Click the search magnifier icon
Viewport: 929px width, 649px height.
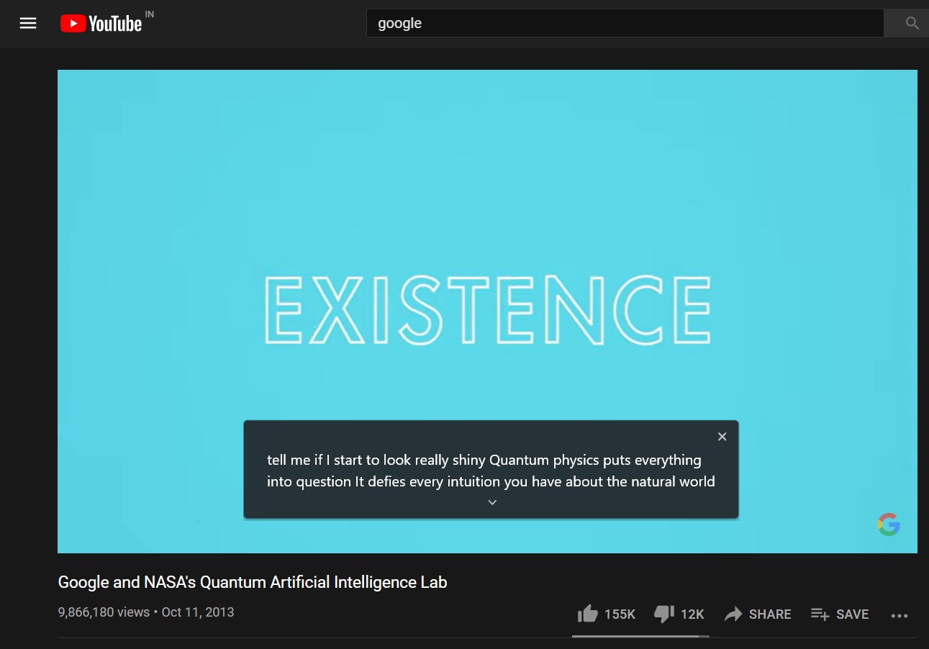tap(911, 23)
